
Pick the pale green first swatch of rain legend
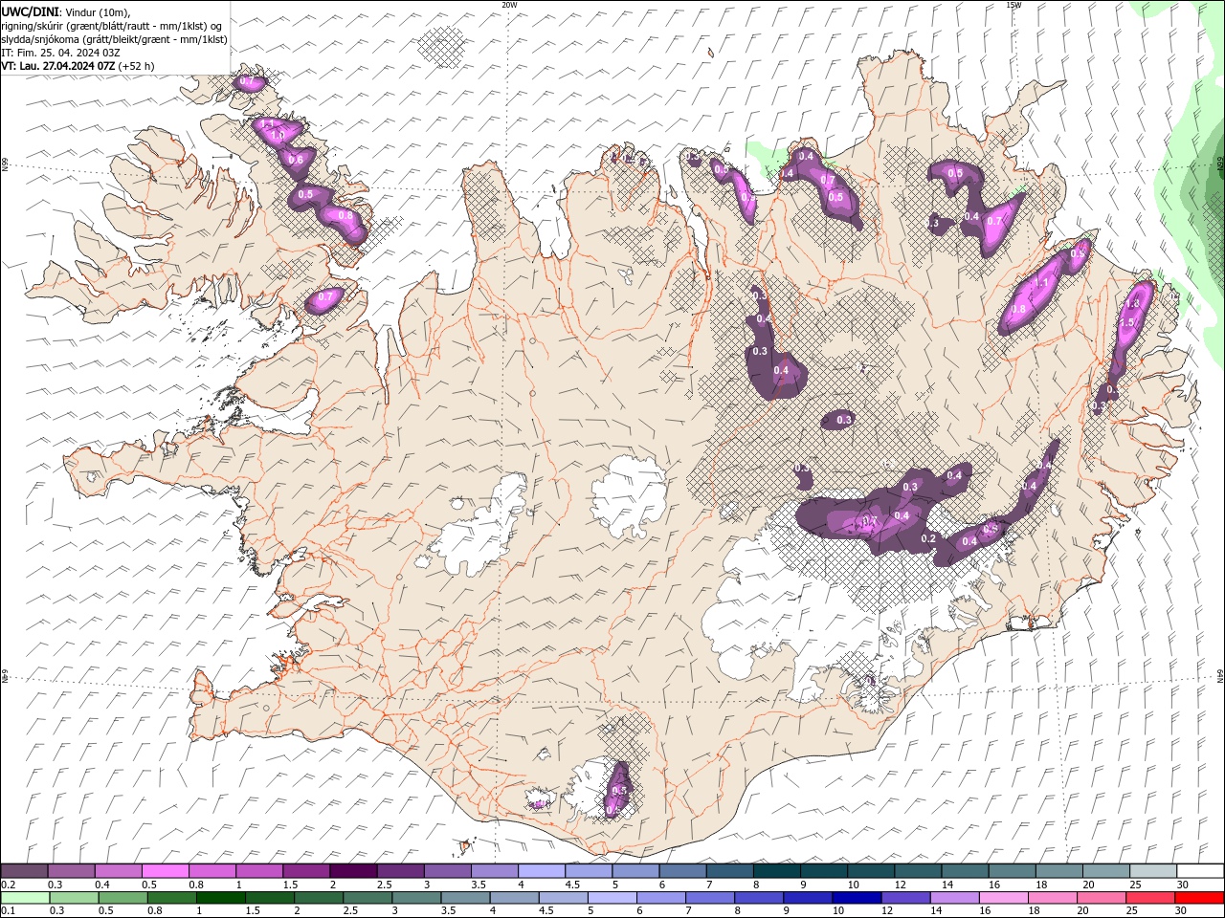25,898
